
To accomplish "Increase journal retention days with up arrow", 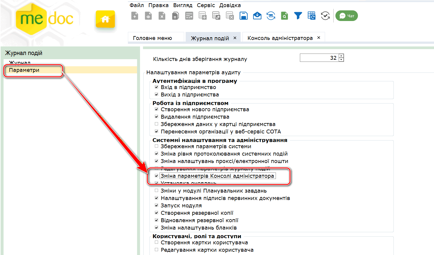I will [341, 56].
